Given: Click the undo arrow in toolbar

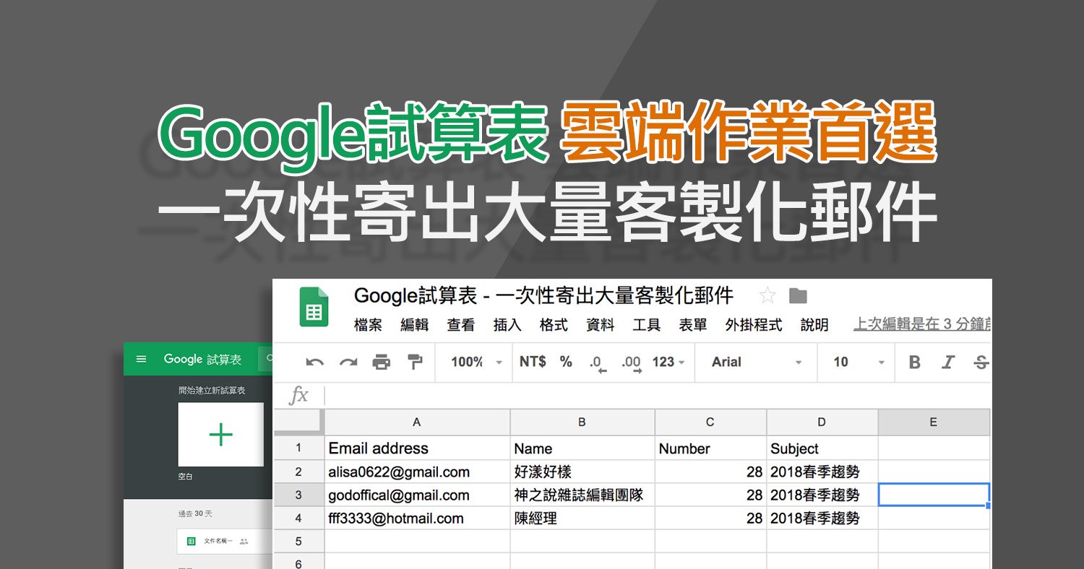Looking at the screenshot, I should pos(315,362).
